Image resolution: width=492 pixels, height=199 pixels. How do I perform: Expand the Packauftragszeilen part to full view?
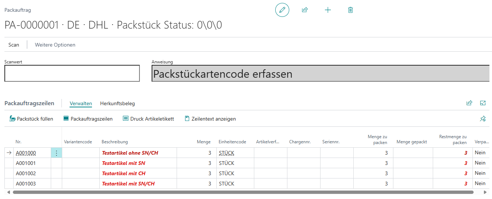tap(483, 103)
